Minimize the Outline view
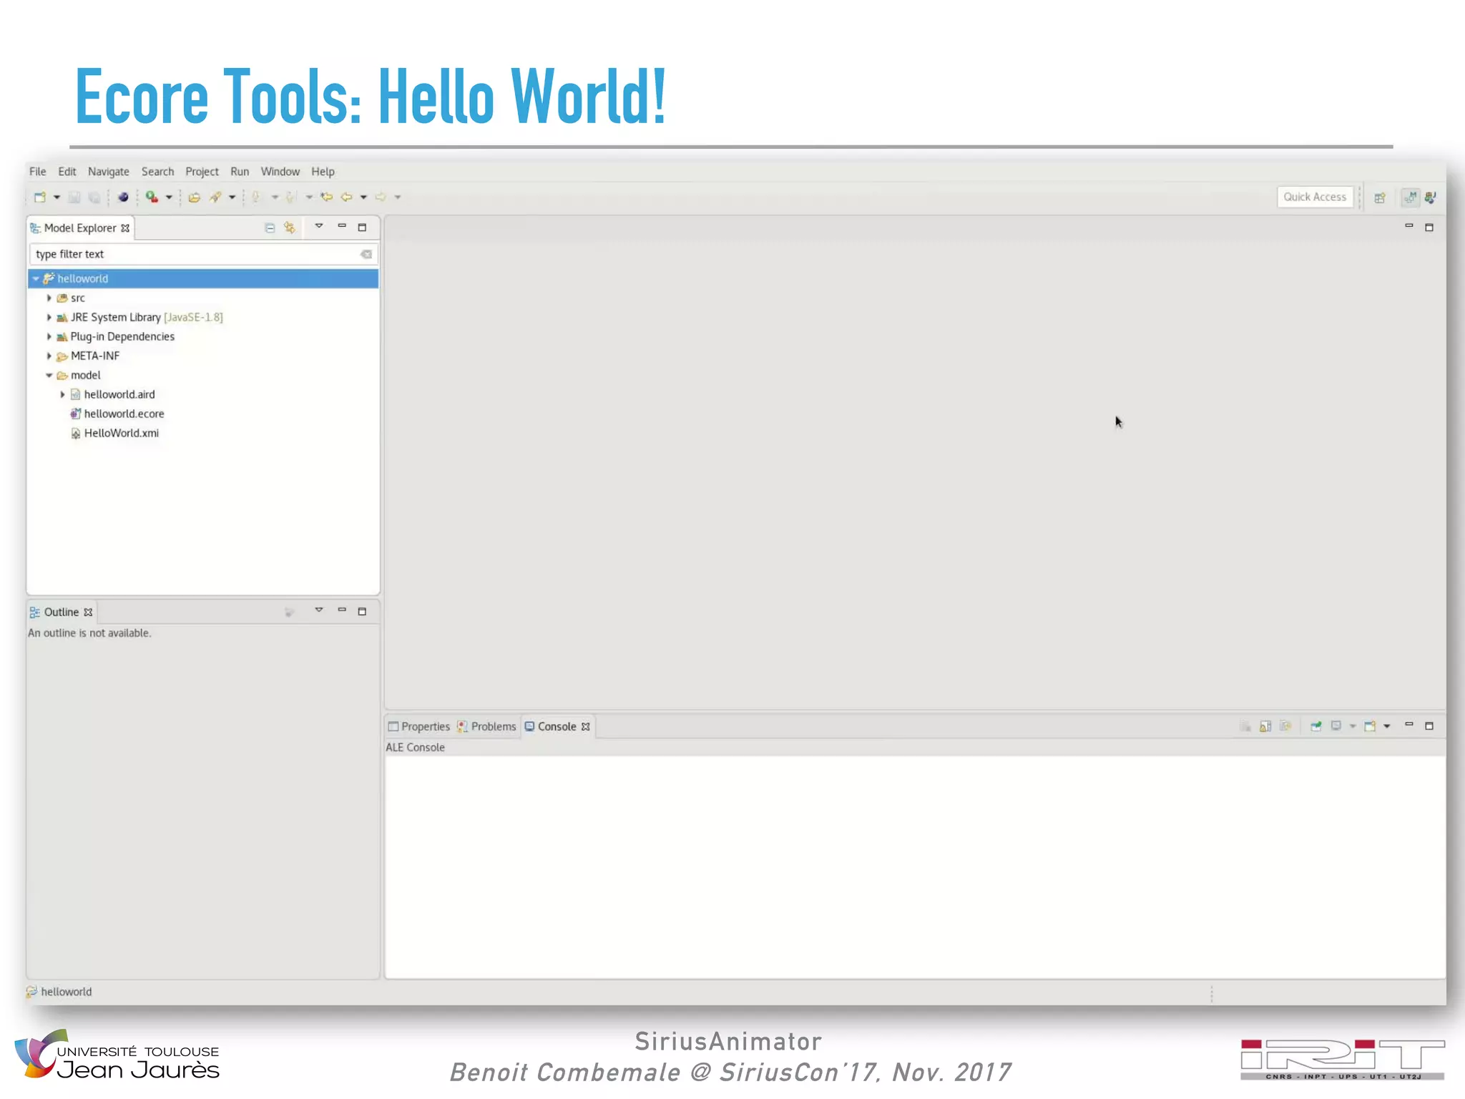 342,610
